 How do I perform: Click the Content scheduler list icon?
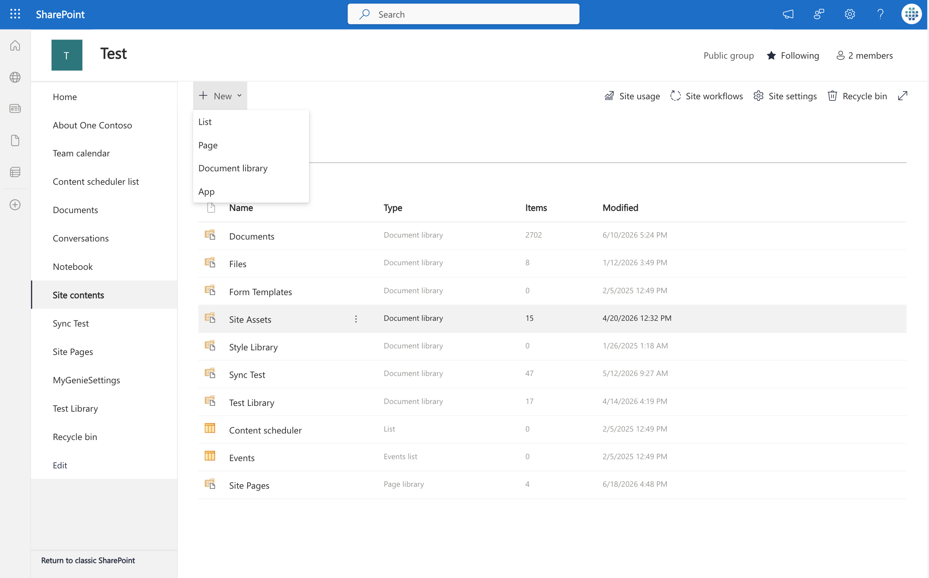click(x=210, y=428)
